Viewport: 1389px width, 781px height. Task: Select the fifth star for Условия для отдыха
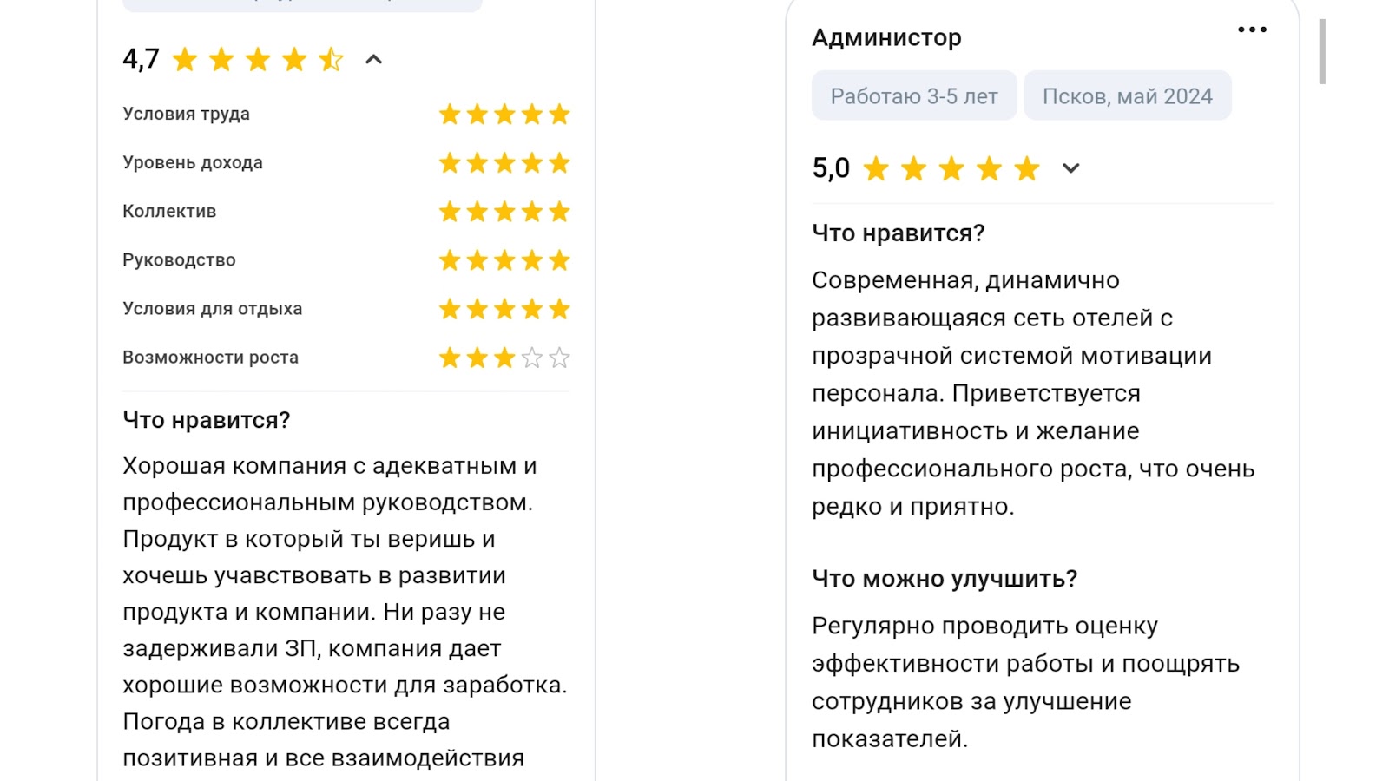pyautogui.click(x=560, y=308)
